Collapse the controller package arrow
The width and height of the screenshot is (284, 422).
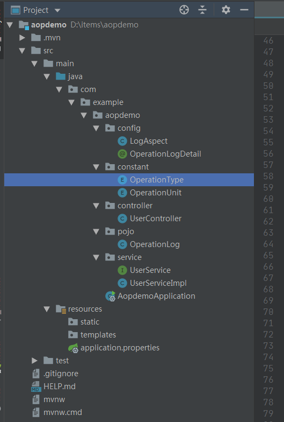97,206
